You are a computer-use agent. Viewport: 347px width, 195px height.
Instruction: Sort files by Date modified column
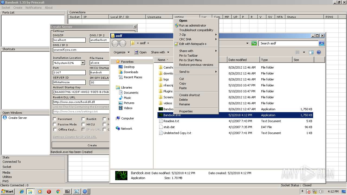pyautogui.click(x=243, y=60)
